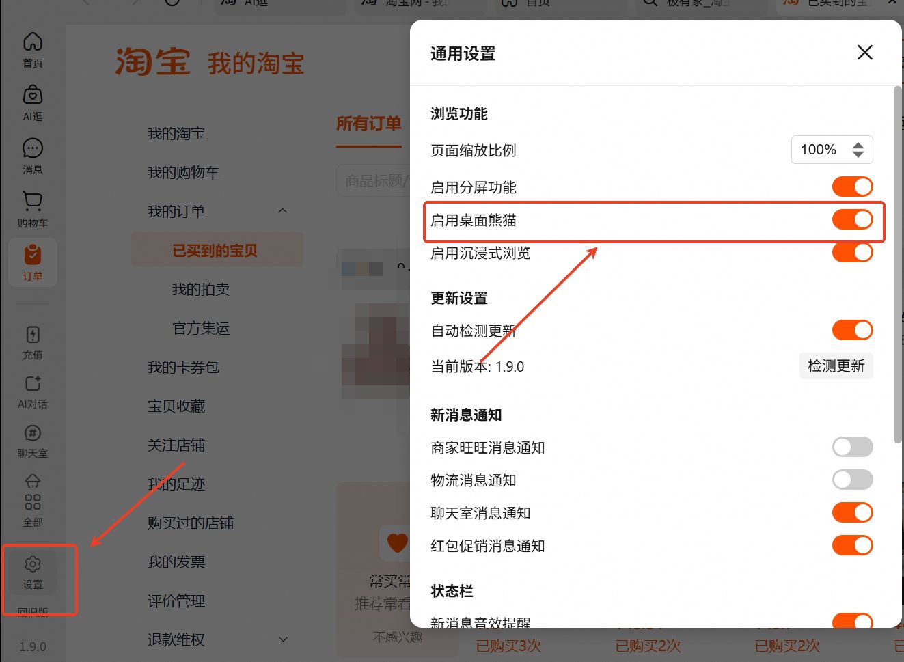This screenshot has width=904, height=662.
Task: Click the 当前版本: 1.9.0 text
Action: click(478, 367)
